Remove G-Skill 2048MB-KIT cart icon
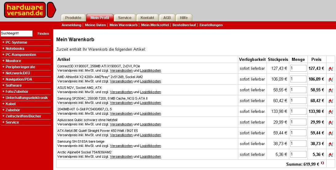 click(330, 112)
